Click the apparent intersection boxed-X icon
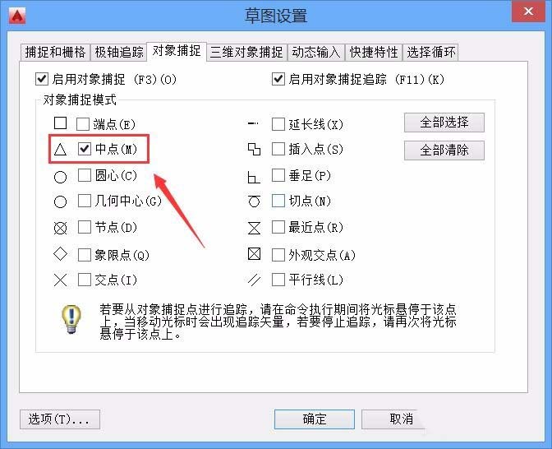The image size is (552, 449). pyautogui.click(x=254, y=254)
